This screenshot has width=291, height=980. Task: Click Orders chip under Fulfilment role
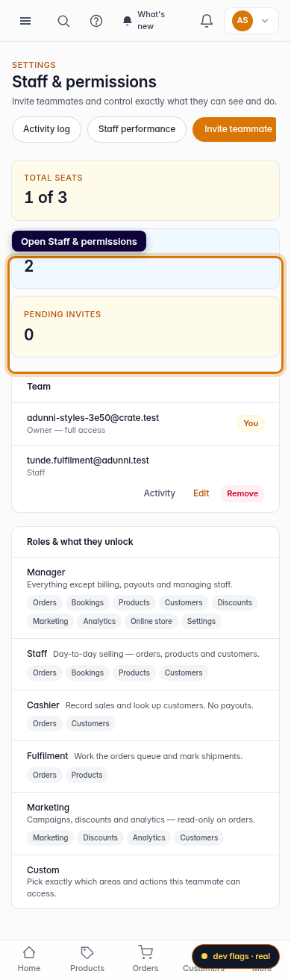45,775
